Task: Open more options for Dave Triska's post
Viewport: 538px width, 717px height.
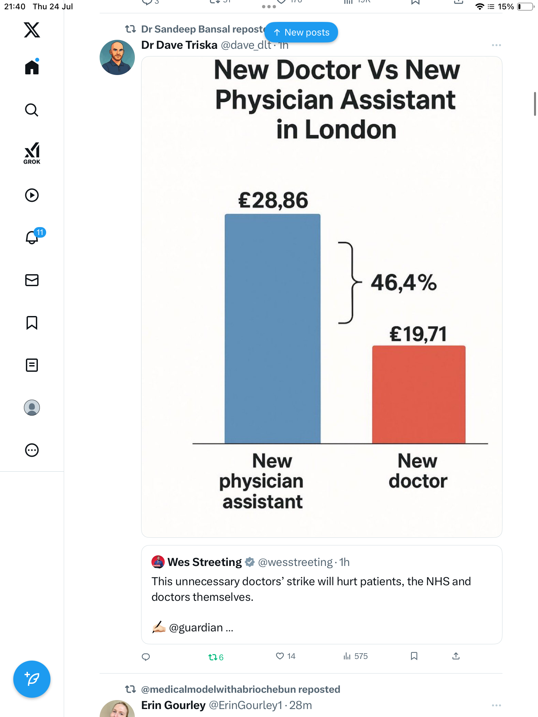Action: tap(496, 45)
